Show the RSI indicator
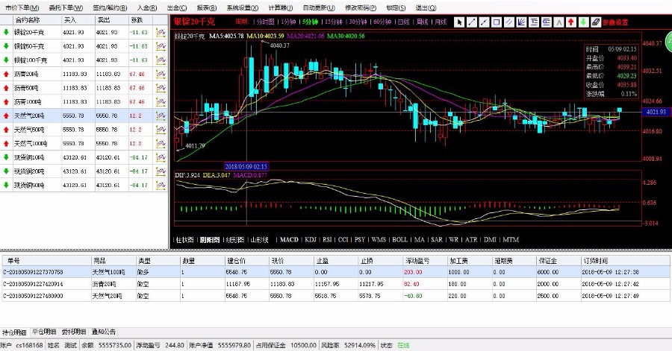672x351 pixels. [327, 240]
